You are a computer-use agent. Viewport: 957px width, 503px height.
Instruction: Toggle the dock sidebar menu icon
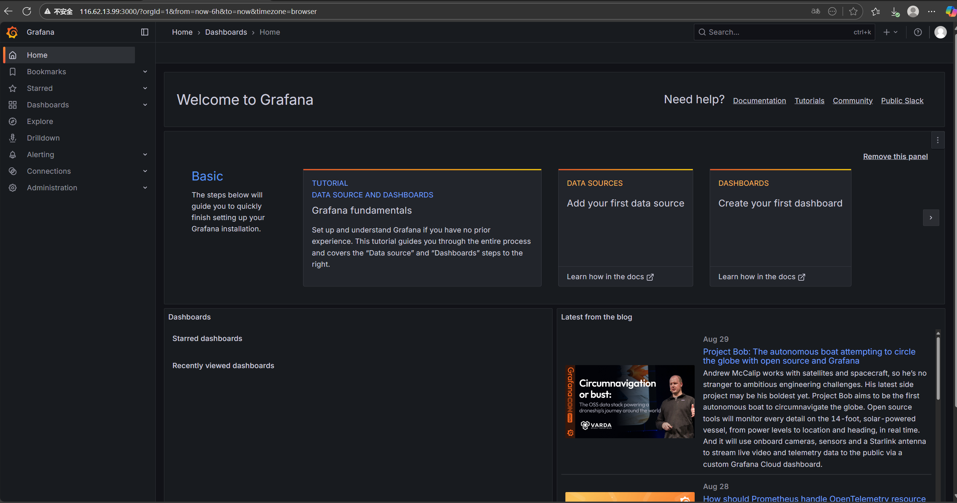click(x=145, y=32)
